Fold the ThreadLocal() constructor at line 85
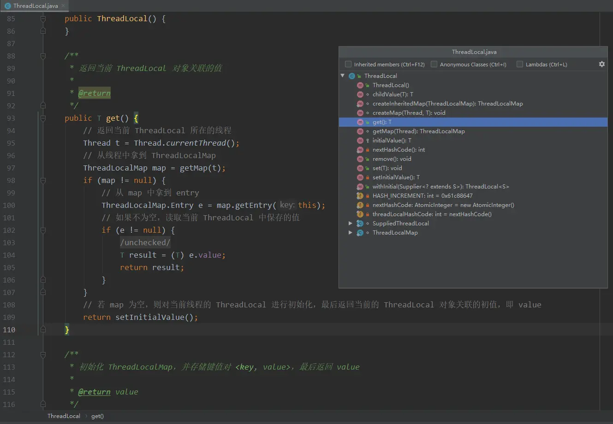The image size is (613, 424). (43, 19)
